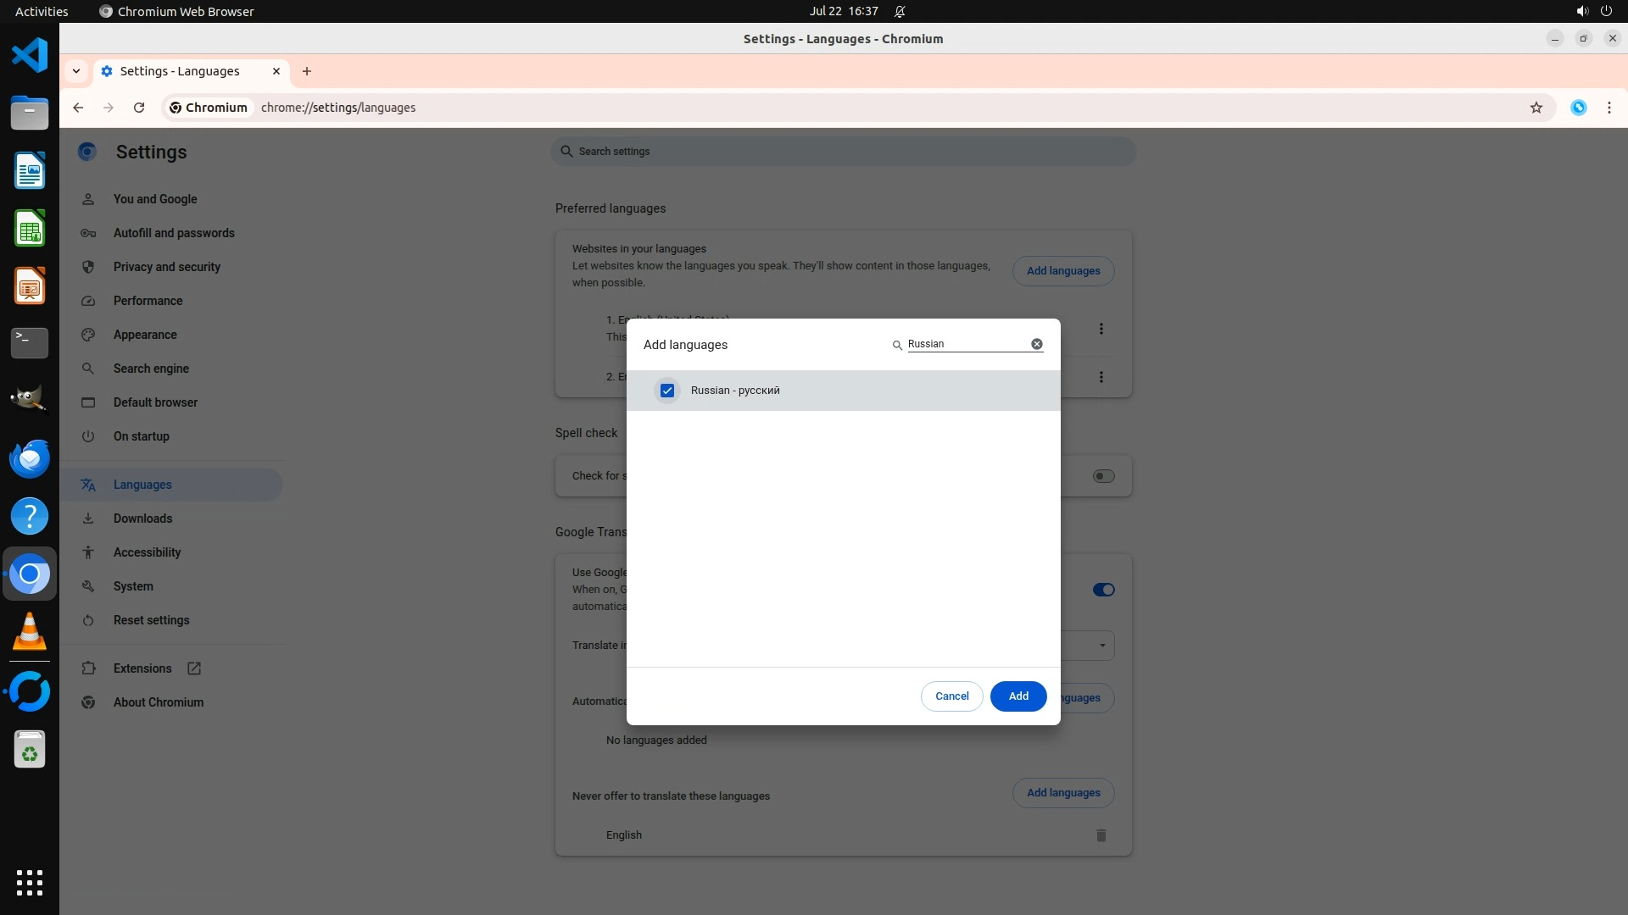Screen dimensions: 1628x915
Task: Cancel the Add languages dialog
Action: pos(951,696)
